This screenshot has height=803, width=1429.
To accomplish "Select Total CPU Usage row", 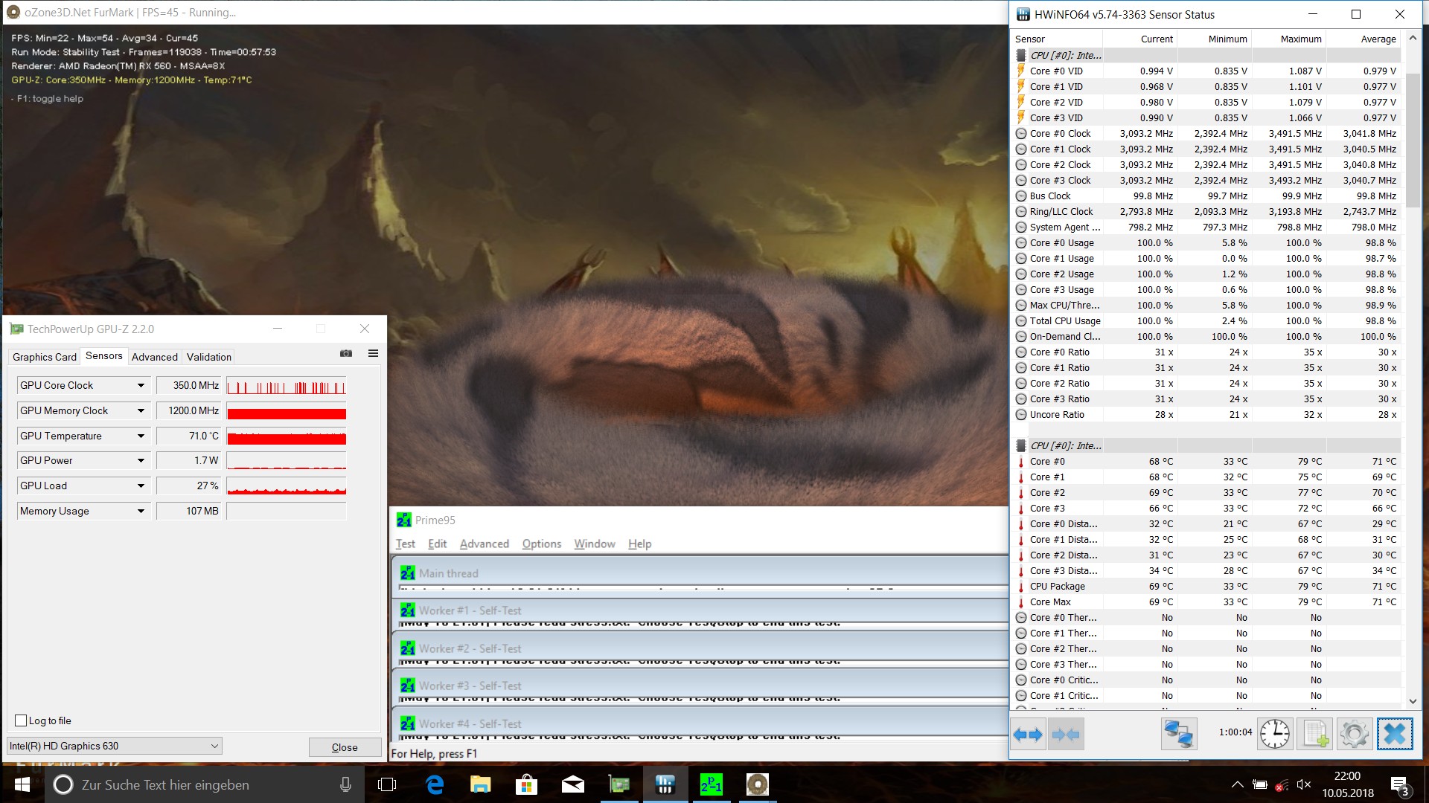I will coord(1207,320).
